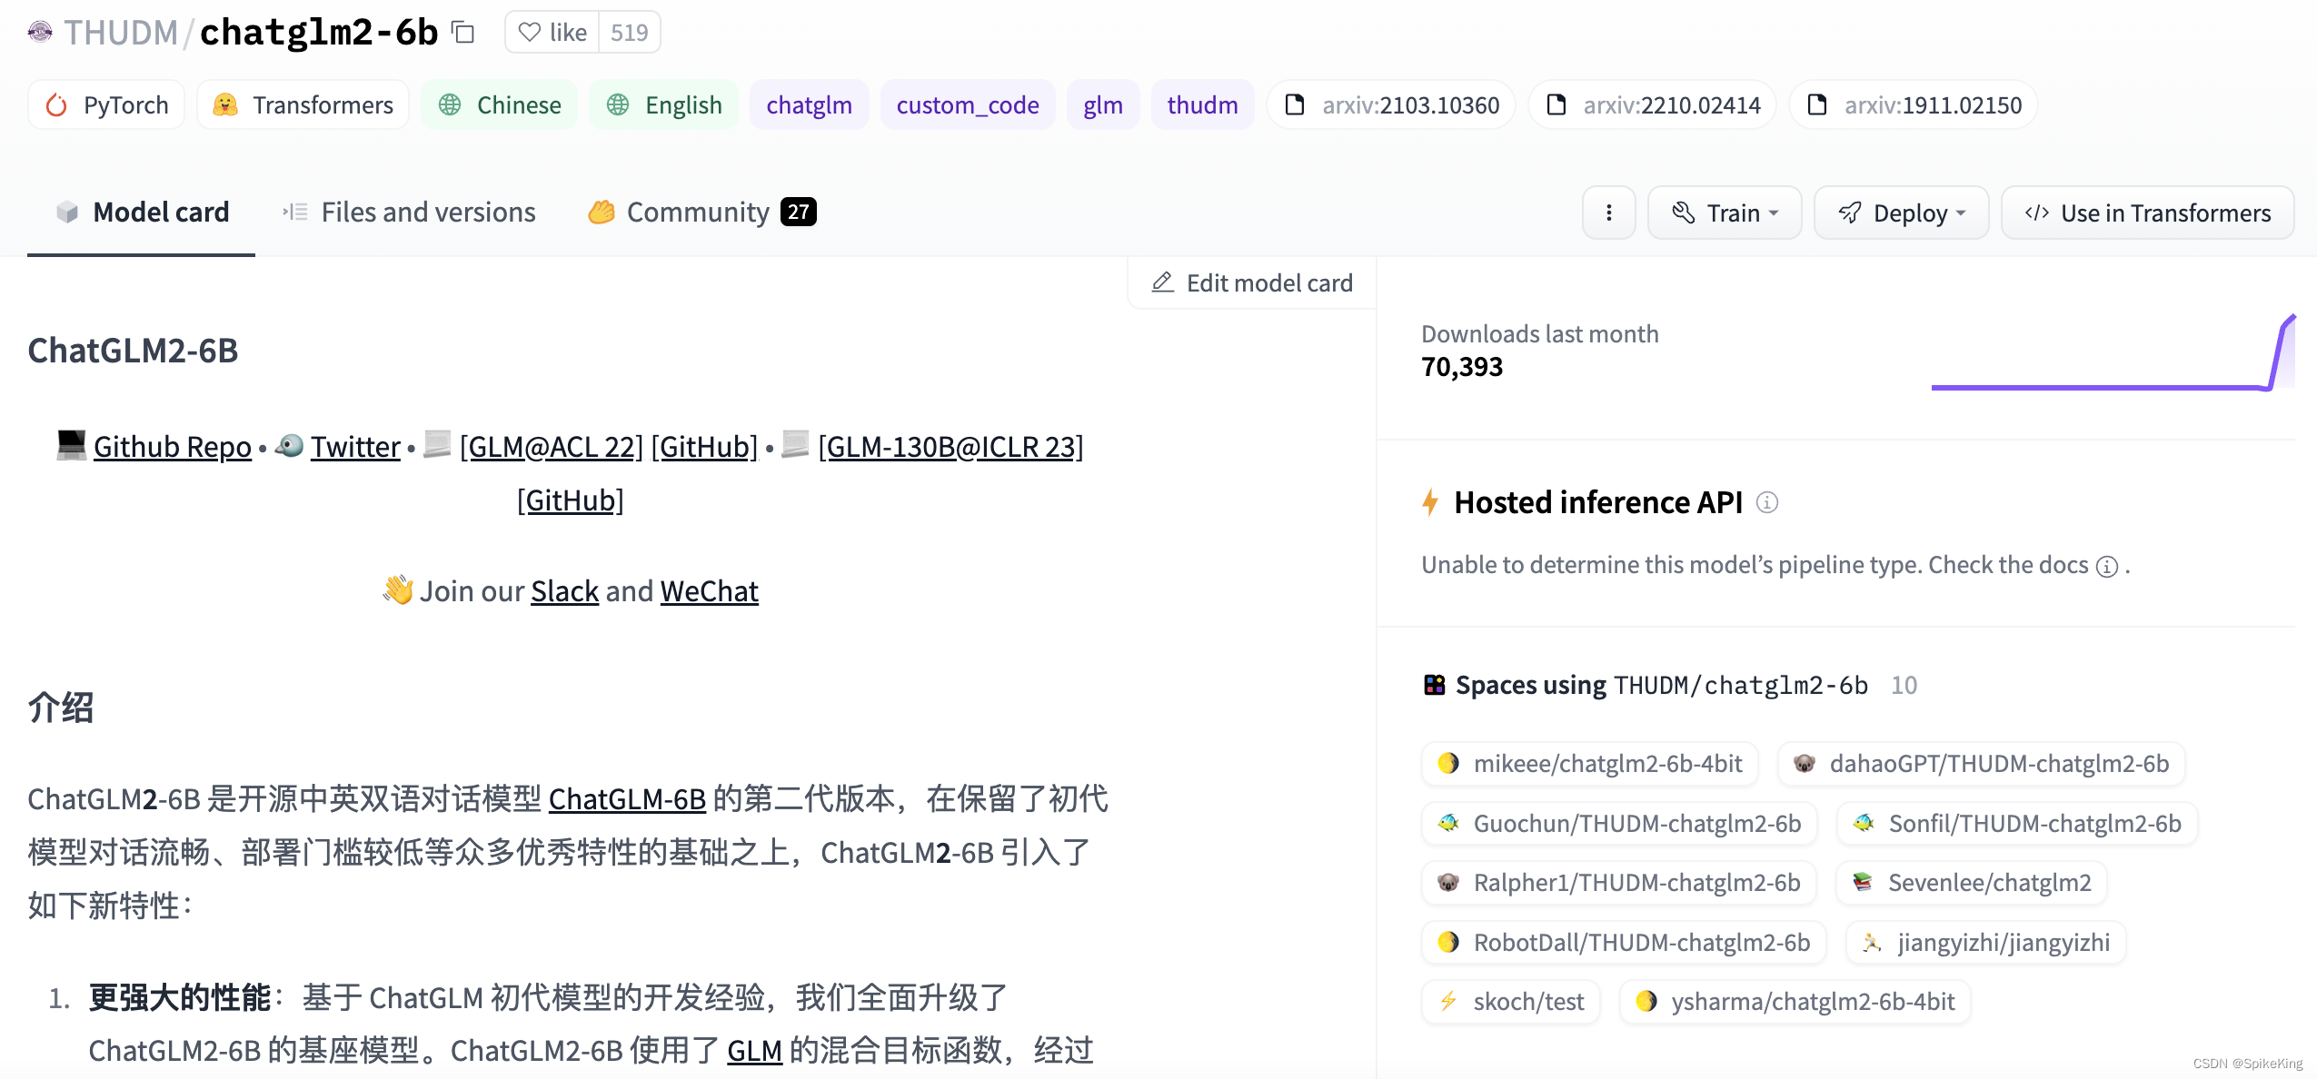
Task: Open mikeee/chatglm2-6b-4bit space
Action: [1589, 764]
